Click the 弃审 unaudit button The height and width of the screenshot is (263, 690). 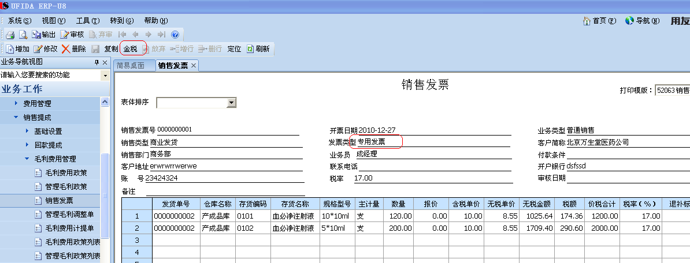(101, 35)
